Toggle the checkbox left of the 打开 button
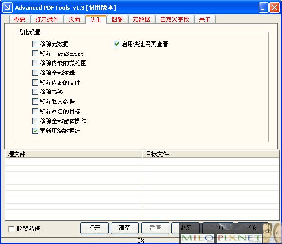282x244 pixels. point(11,229)
